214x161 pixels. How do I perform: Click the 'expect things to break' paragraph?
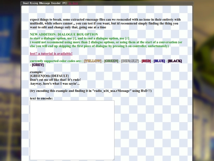click(x=105, y=23)
